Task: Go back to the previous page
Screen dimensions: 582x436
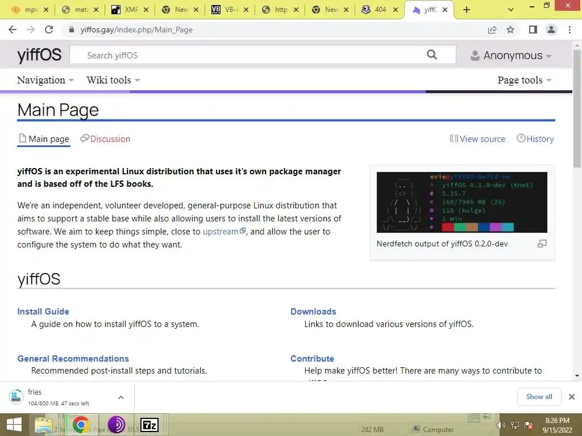Action: tap(13, 30)
